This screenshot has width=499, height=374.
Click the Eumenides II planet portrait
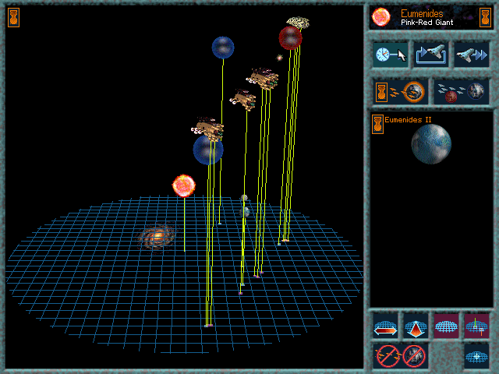[431, 144]
